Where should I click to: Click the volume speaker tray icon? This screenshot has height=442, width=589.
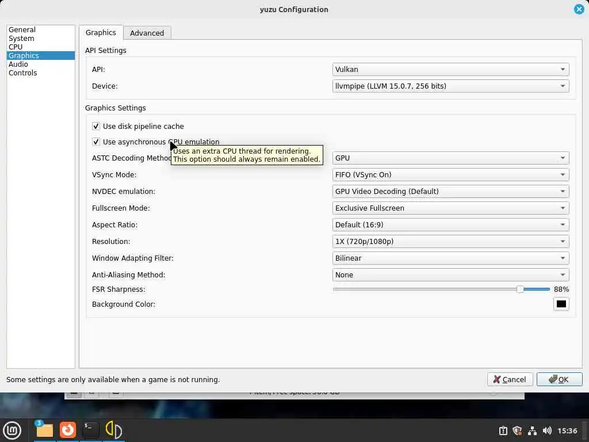547,430
